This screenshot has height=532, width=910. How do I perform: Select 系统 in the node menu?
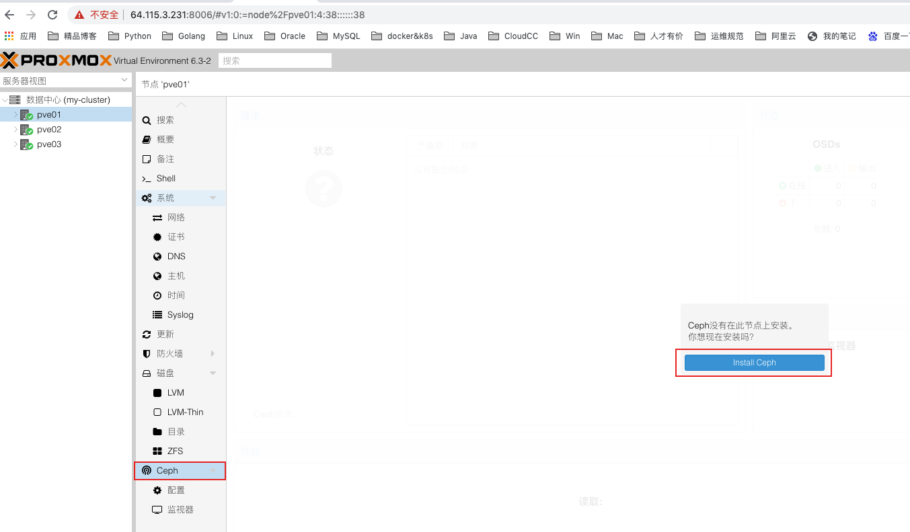tap(180, 198)
